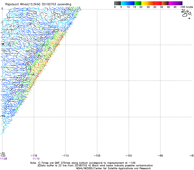Click the '>50 knots' legend label

(x=186, y=7)
